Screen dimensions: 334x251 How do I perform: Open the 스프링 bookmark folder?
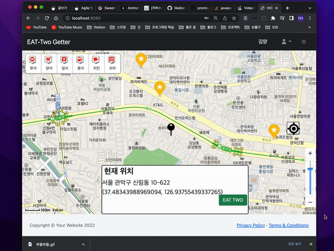(x=118, y=27)
